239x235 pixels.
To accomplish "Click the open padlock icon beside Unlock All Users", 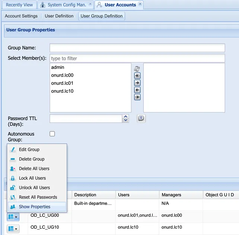I will tap(13, 188).
